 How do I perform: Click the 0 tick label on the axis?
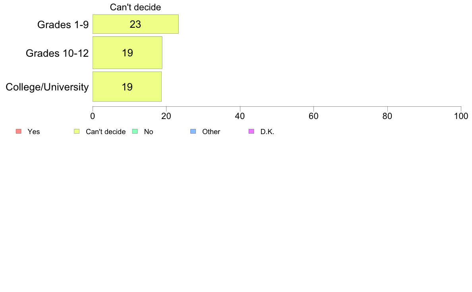pos(93,116)
